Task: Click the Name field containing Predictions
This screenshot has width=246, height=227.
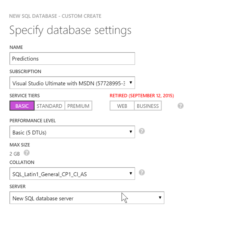Action: (x=72, y=59)
